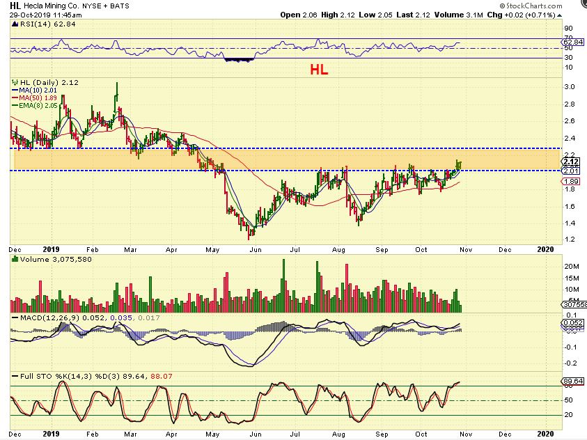Click the 2.01 MA price tag

point(571,171)
